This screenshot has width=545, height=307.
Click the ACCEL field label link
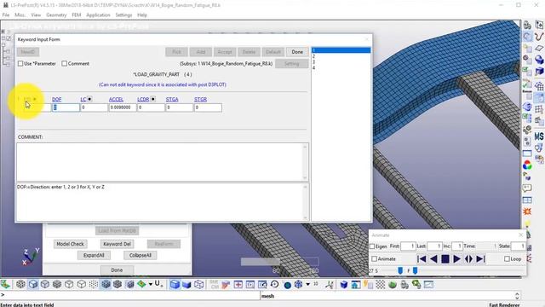coord(116,100)
